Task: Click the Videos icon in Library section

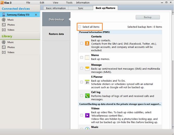Action: 4,52
